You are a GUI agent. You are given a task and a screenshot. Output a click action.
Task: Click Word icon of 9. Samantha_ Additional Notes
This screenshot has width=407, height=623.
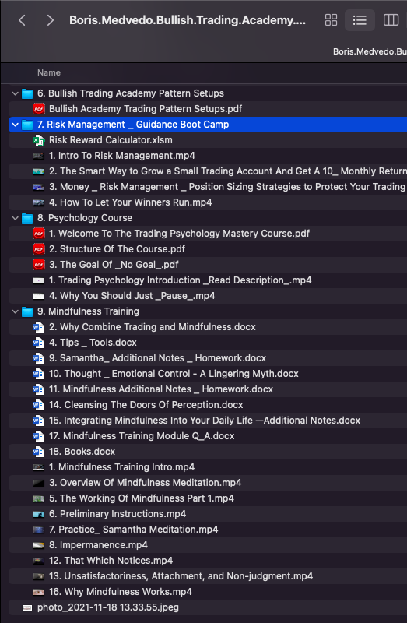click(x=38, y=358)
